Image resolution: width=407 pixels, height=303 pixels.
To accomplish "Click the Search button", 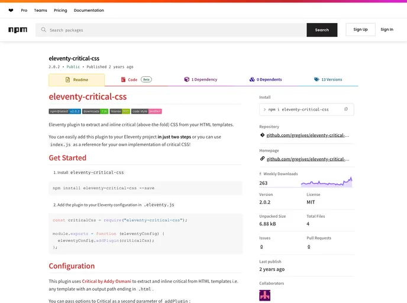I will click(322, 30).
